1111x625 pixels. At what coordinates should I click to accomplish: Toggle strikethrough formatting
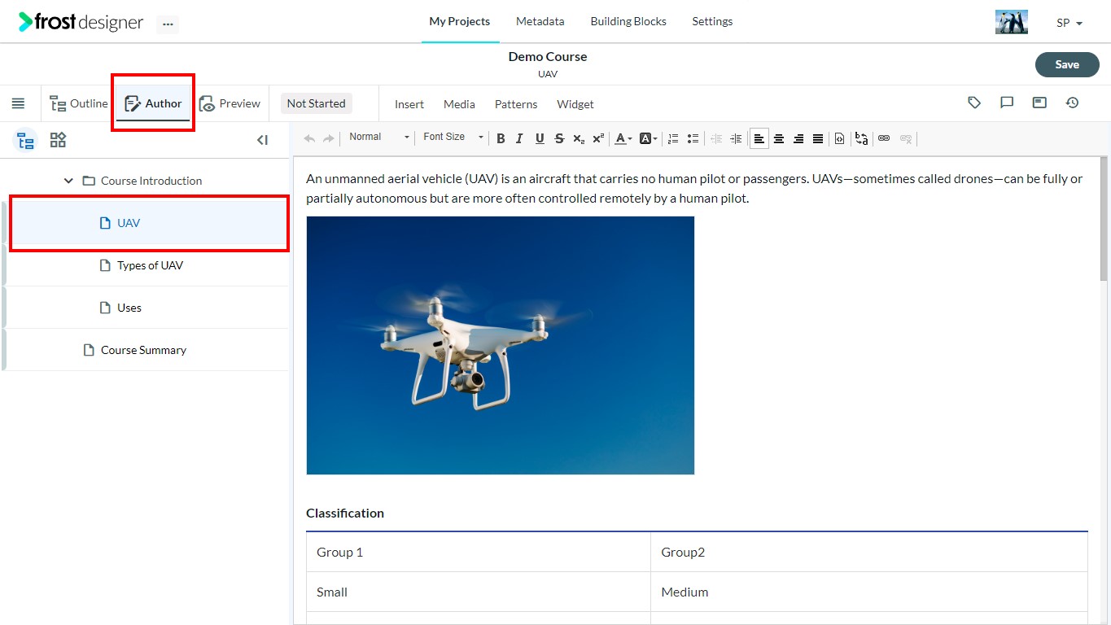pos(559,138)
